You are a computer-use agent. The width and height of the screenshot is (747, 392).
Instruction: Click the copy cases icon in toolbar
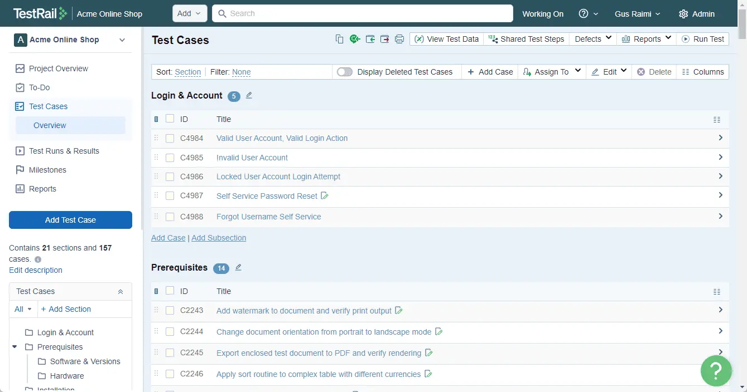click(x=339, y=39)
